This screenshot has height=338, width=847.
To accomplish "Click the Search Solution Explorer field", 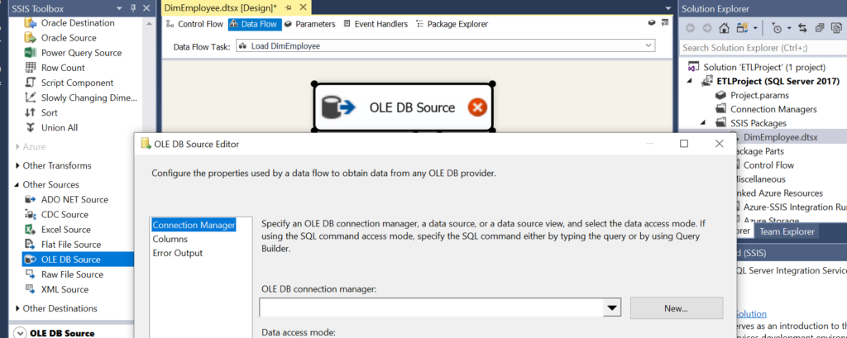I will (762, 47).
